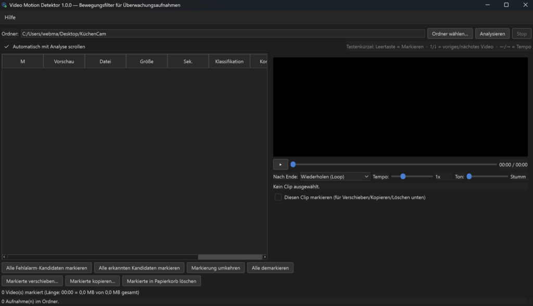Open the 'Nach Ende' dropdown
This screenshot has width=533, height=306.
point(335,176)
